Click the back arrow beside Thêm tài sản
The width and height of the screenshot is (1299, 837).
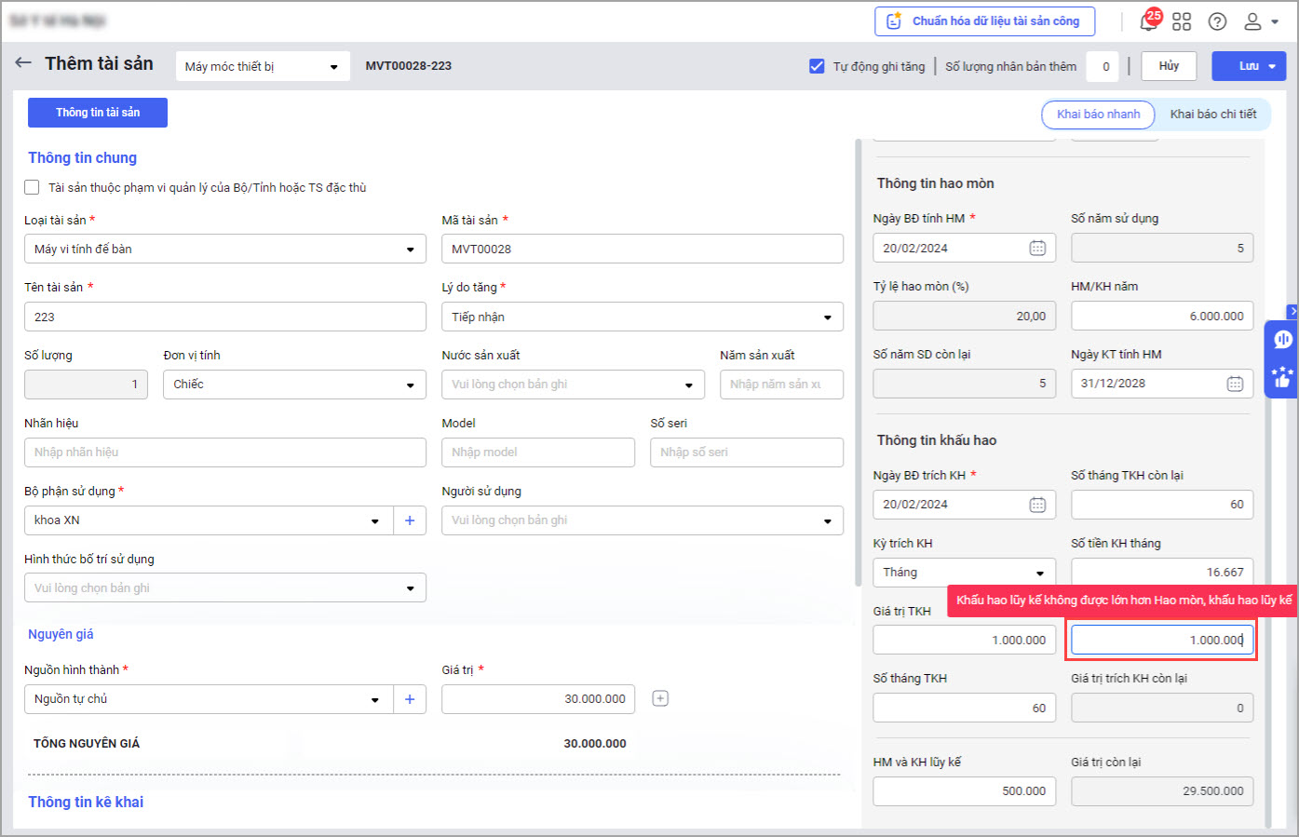coord(23,63)
